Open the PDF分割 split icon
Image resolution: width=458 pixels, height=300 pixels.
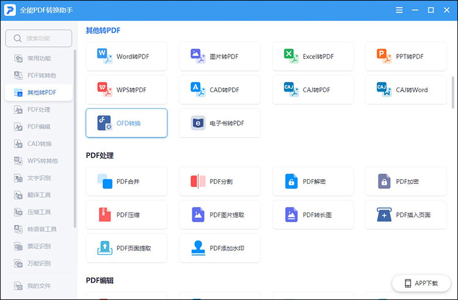[x=198, y=181]
